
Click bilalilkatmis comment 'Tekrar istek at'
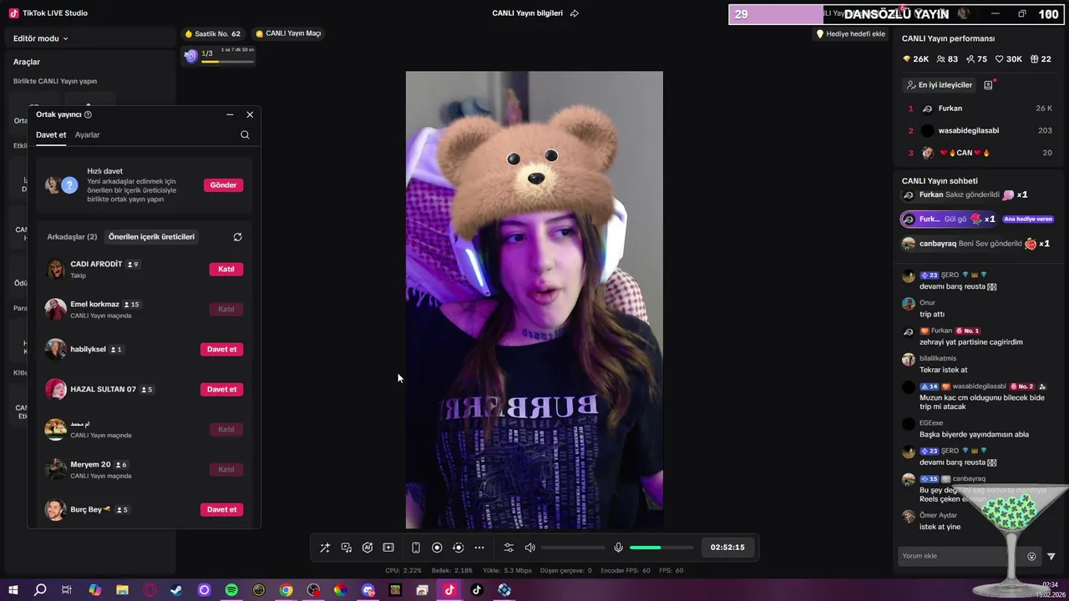pyautogui.click(x=944, y=370)
